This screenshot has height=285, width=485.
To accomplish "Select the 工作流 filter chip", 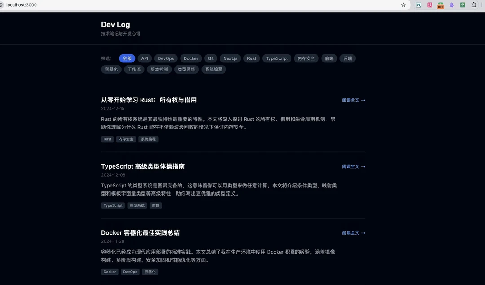I will (x=134, y=69).
